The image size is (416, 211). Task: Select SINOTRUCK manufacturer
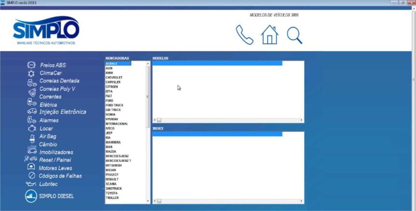coord(114,189)
